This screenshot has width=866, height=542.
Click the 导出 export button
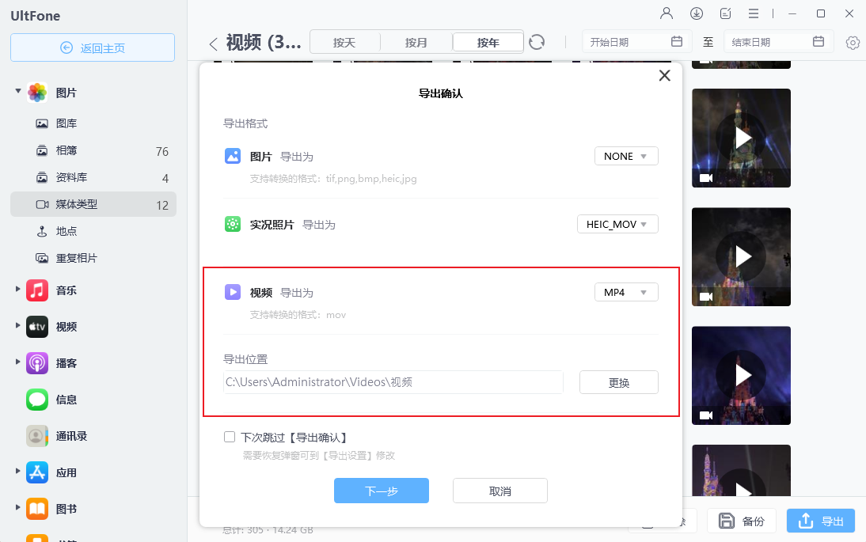821,521
